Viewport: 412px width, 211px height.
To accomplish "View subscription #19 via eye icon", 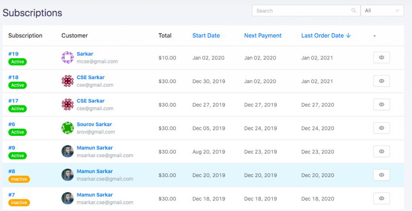I will (381, 57).
